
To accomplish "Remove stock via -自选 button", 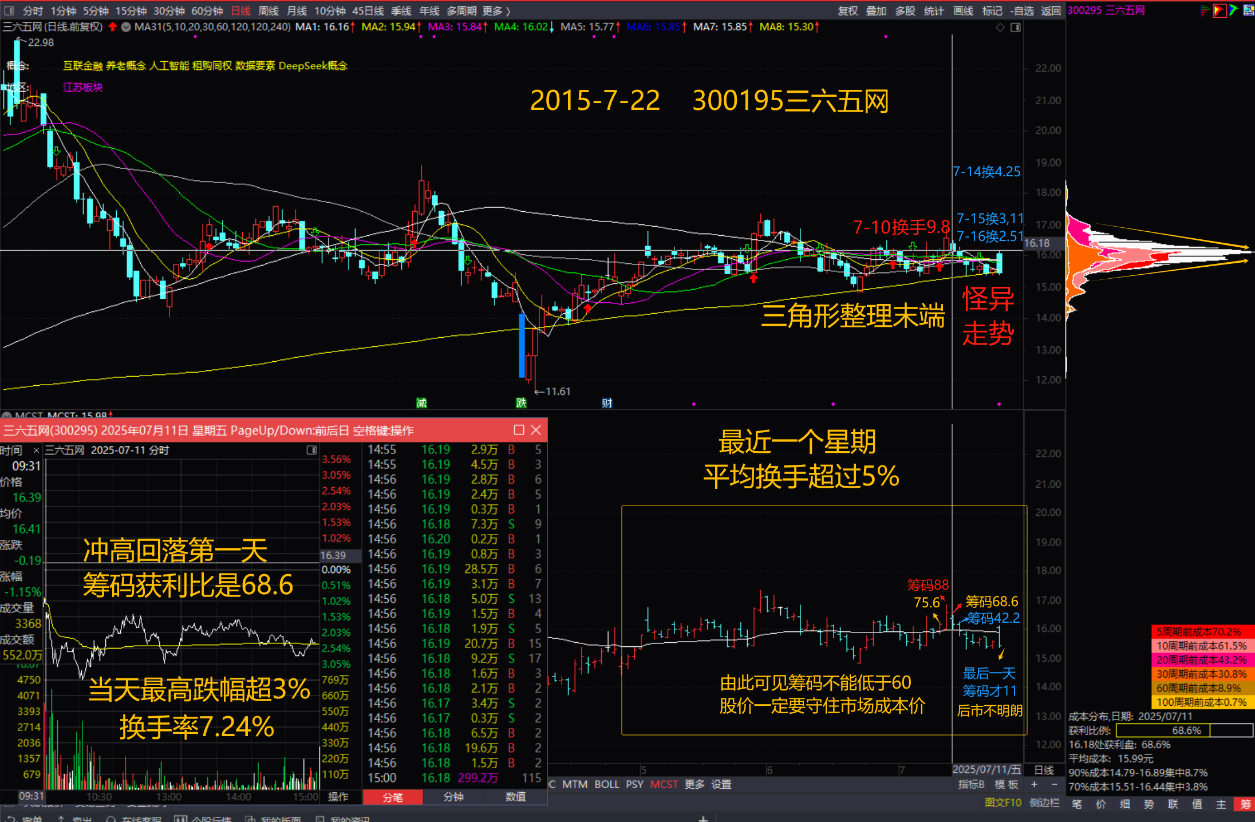I will (1022, 11).
